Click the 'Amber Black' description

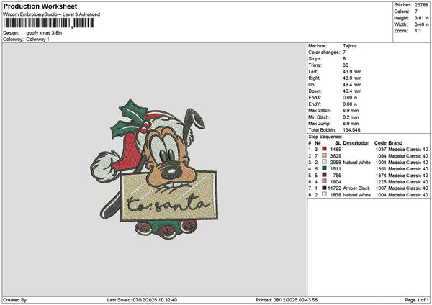click(x=356, y=188)
